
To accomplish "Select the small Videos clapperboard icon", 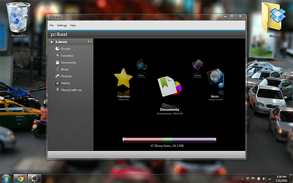I will [x=141, y=65].
